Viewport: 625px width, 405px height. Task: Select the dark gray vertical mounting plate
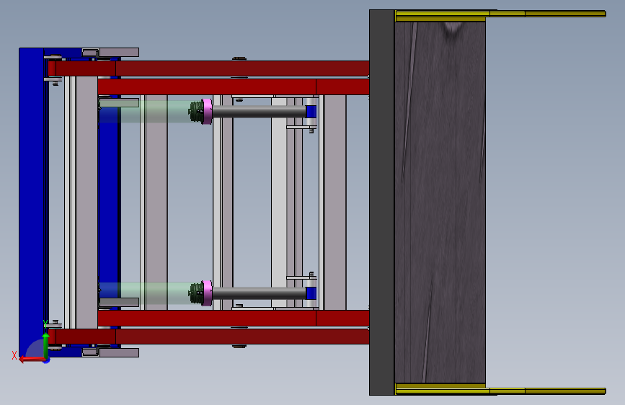[x=382, y=202]
